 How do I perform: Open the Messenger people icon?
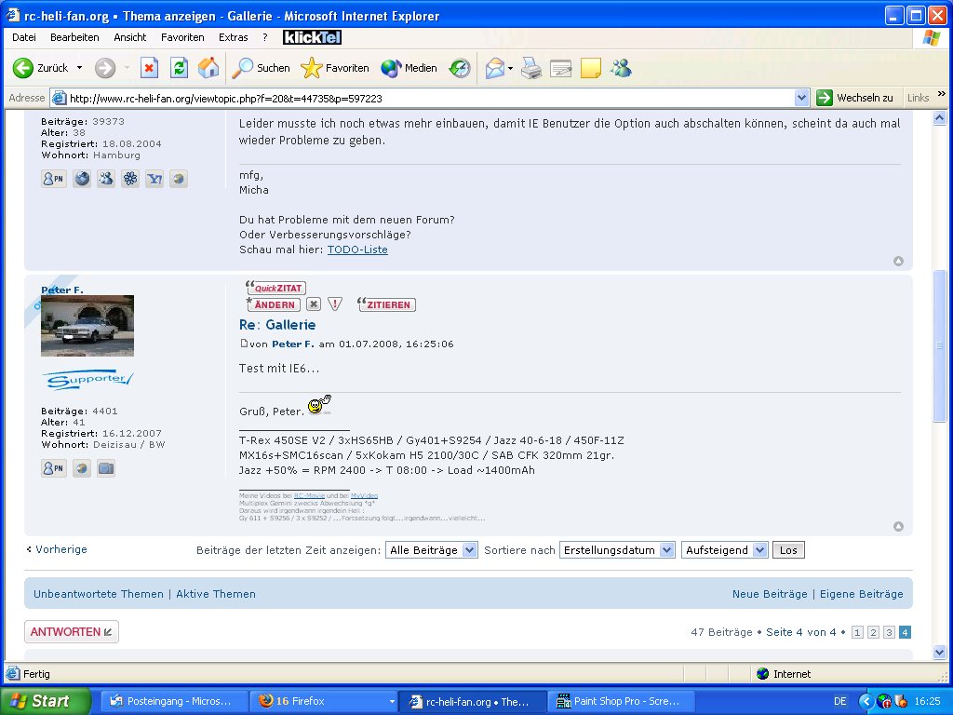click(x=621, y=68)
